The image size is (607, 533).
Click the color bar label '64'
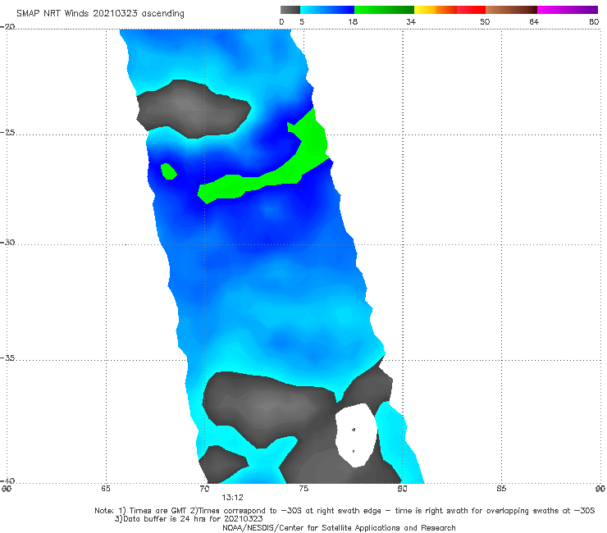point(534,21)
